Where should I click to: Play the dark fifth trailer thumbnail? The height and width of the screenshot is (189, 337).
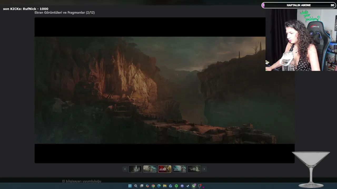(x=194, y=169)
